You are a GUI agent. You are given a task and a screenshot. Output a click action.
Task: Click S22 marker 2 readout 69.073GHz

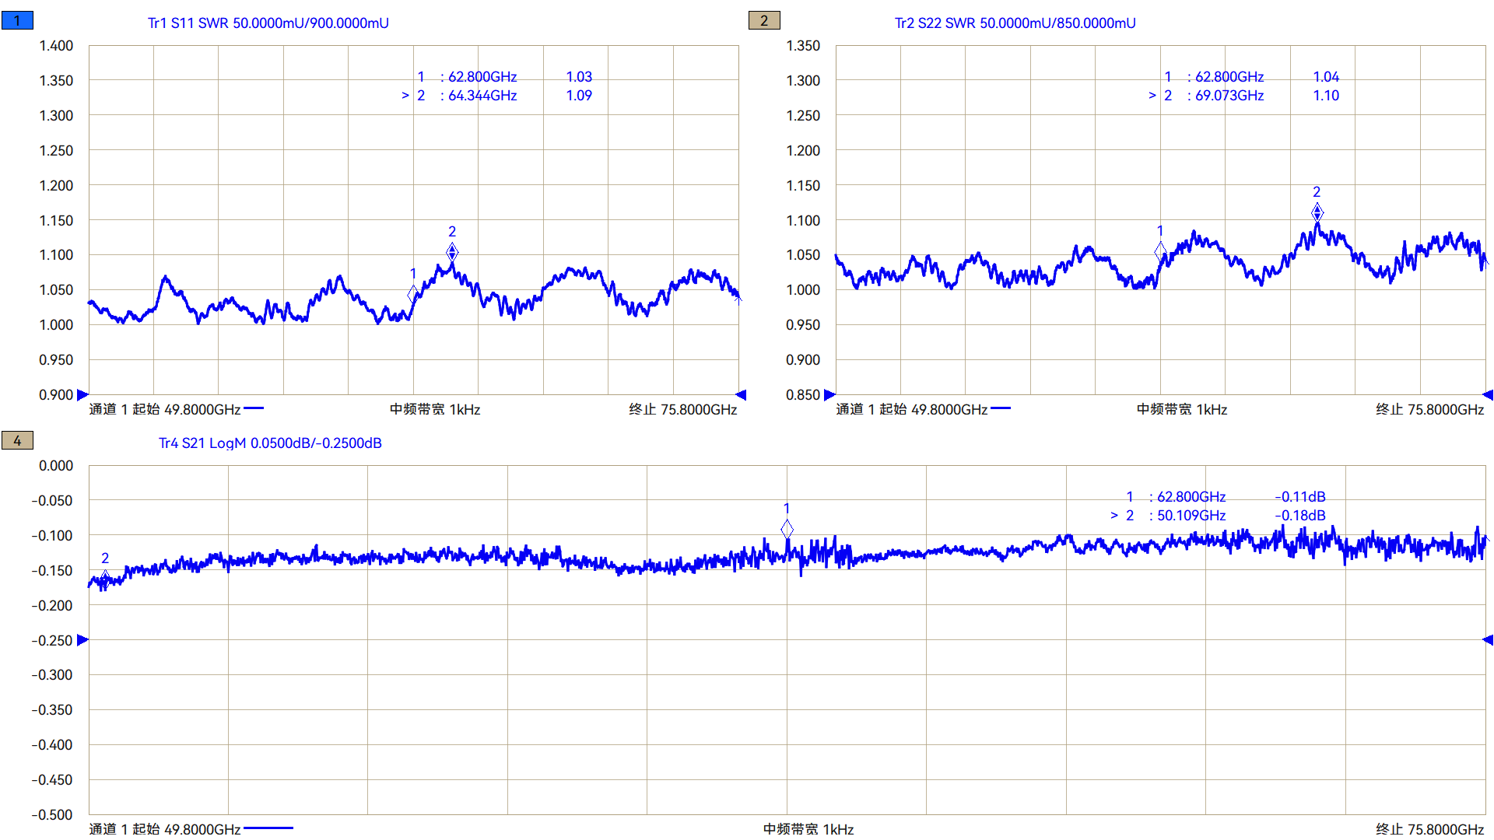click(x=1229, y=96)
